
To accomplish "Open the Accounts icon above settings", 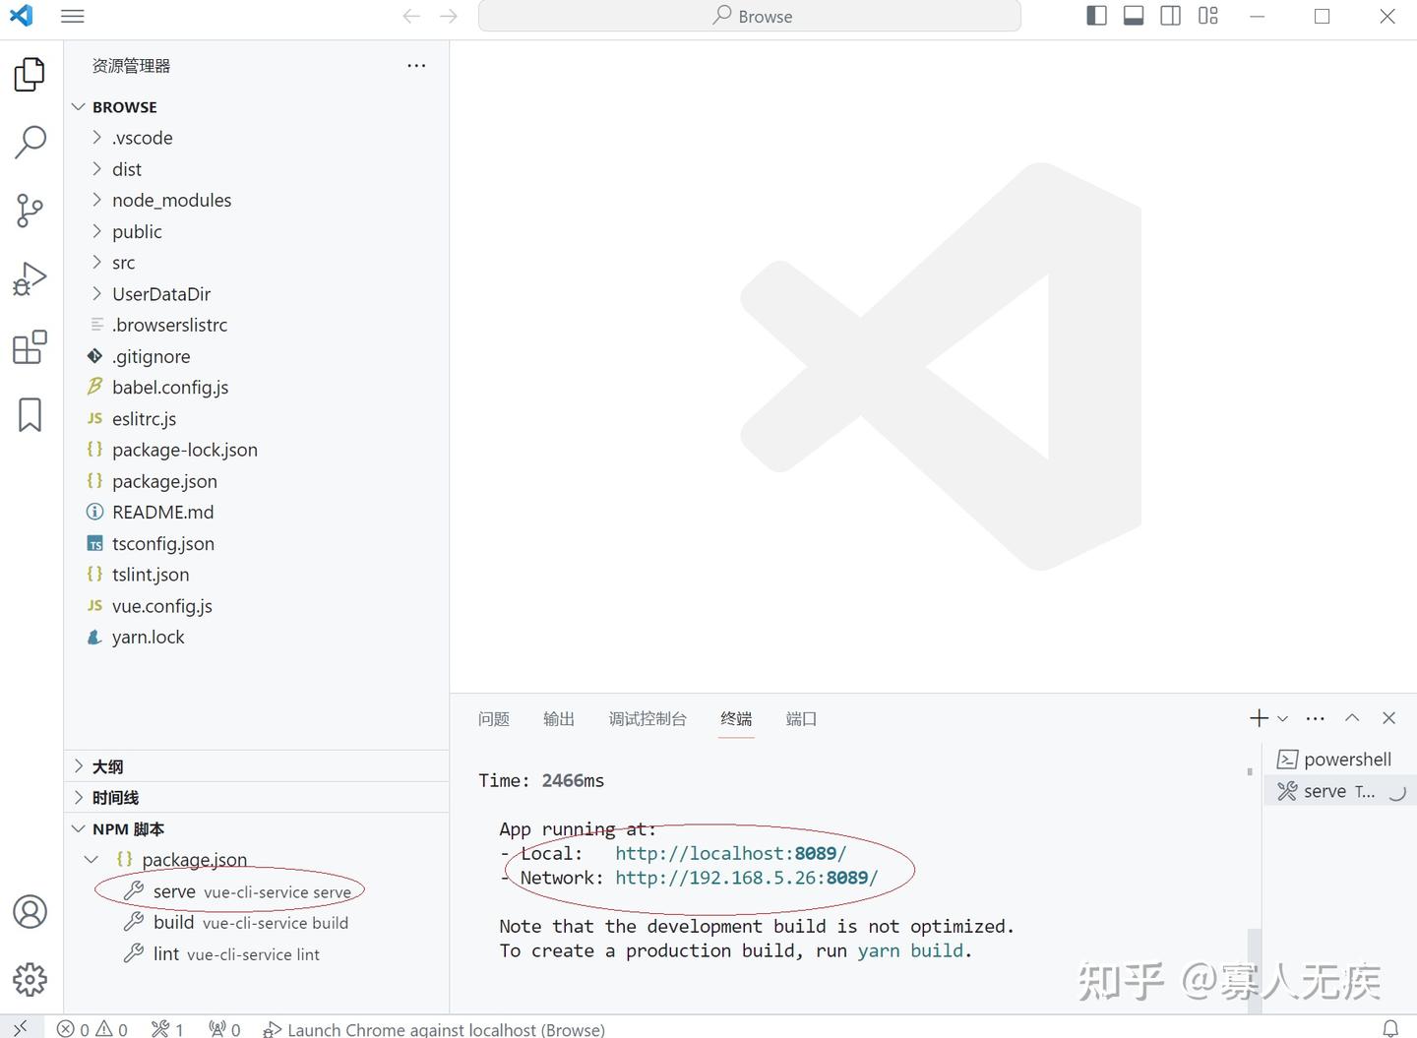I will pyautogui.click(x=30, y=912).
